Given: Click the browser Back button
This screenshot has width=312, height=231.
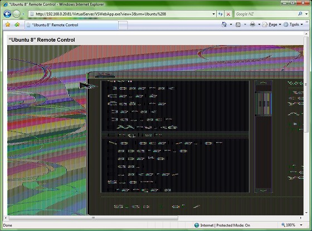Looking at the screenshot, I should [7, 14].
